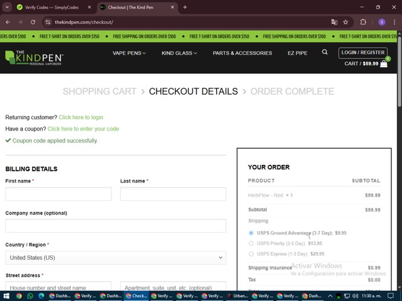This screenshot has width=402, height=301.
Task: Click 'Coupon code applied successfully' message
Action: 55,140
